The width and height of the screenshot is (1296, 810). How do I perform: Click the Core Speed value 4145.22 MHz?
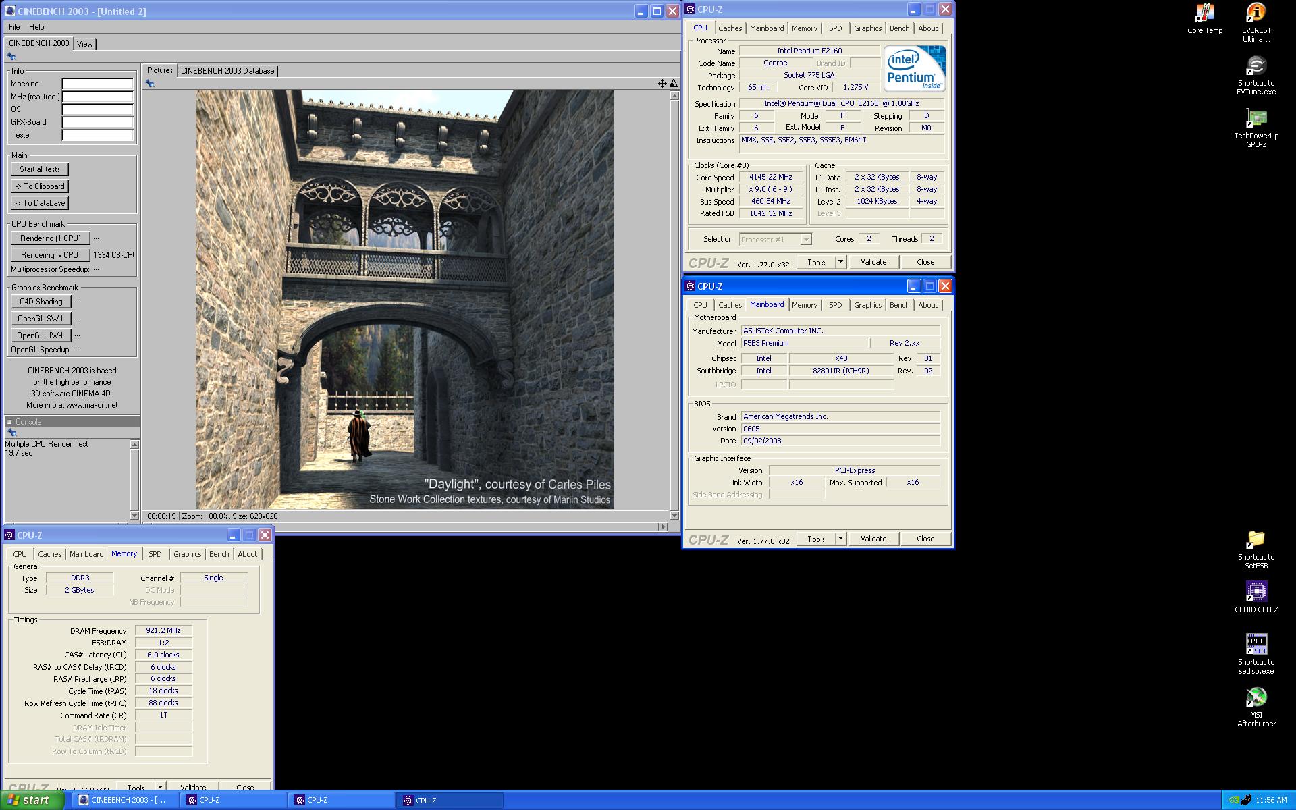tap(772, 177)
